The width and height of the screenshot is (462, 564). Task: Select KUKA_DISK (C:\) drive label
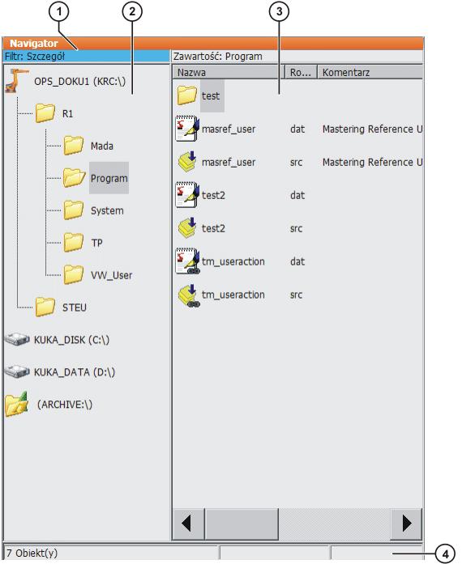(x=71, y=340)
